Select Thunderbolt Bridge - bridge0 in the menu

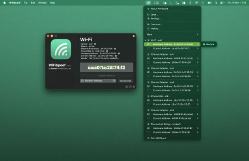point(172,124)
